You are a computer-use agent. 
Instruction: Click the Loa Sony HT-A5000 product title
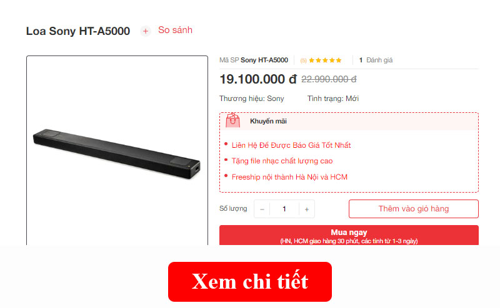coord(78,31)
